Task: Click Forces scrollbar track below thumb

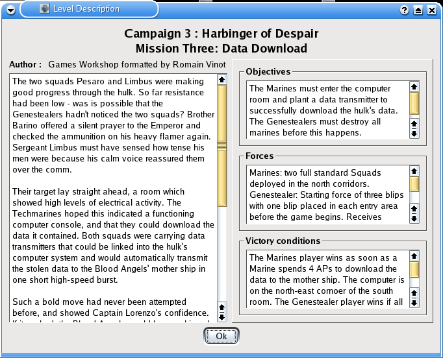Action: [414, 197]
